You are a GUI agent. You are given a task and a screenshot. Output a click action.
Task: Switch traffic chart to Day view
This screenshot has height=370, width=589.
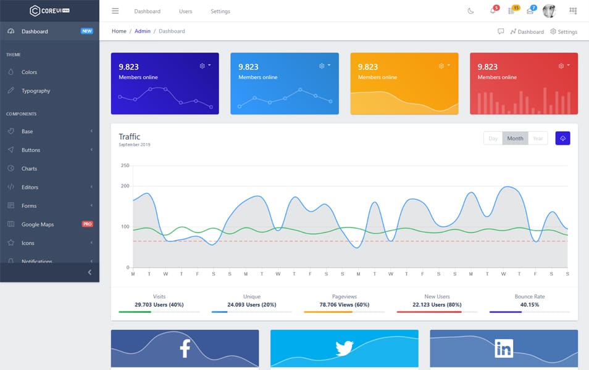tap(493, 138)
